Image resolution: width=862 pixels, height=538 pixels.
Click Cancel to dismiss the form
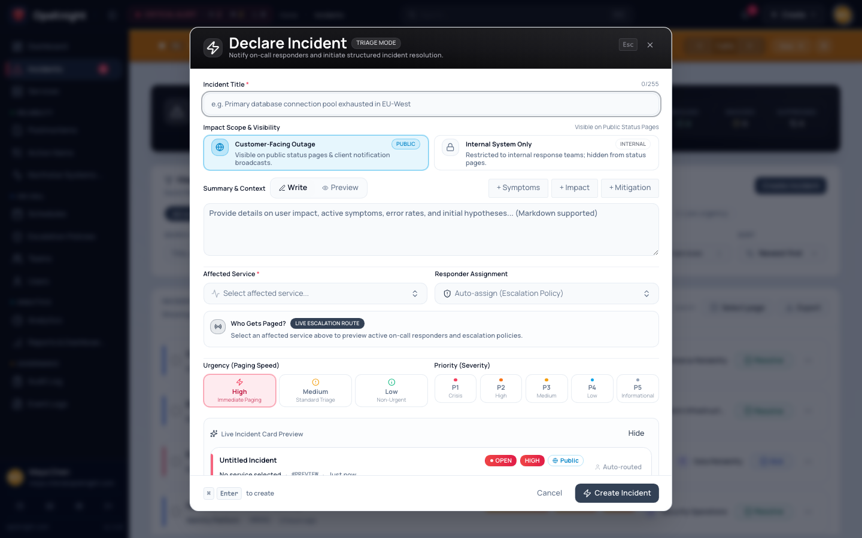(550, 493)
